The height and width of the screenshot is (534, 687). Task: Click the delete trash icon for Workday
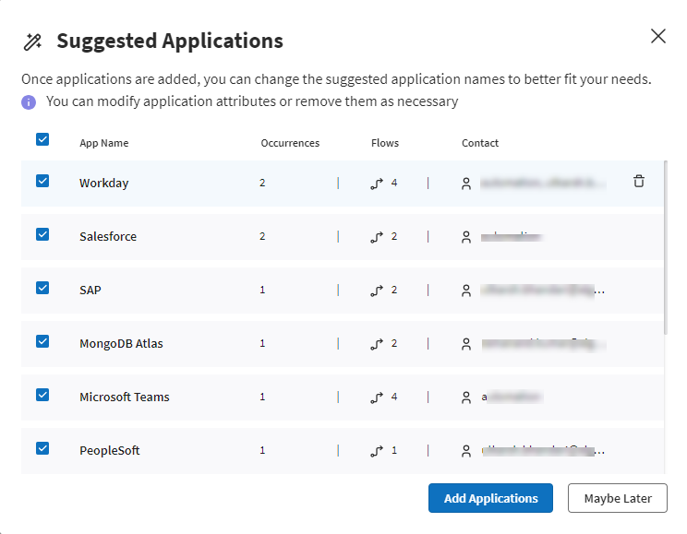click(x=639, y=182)
